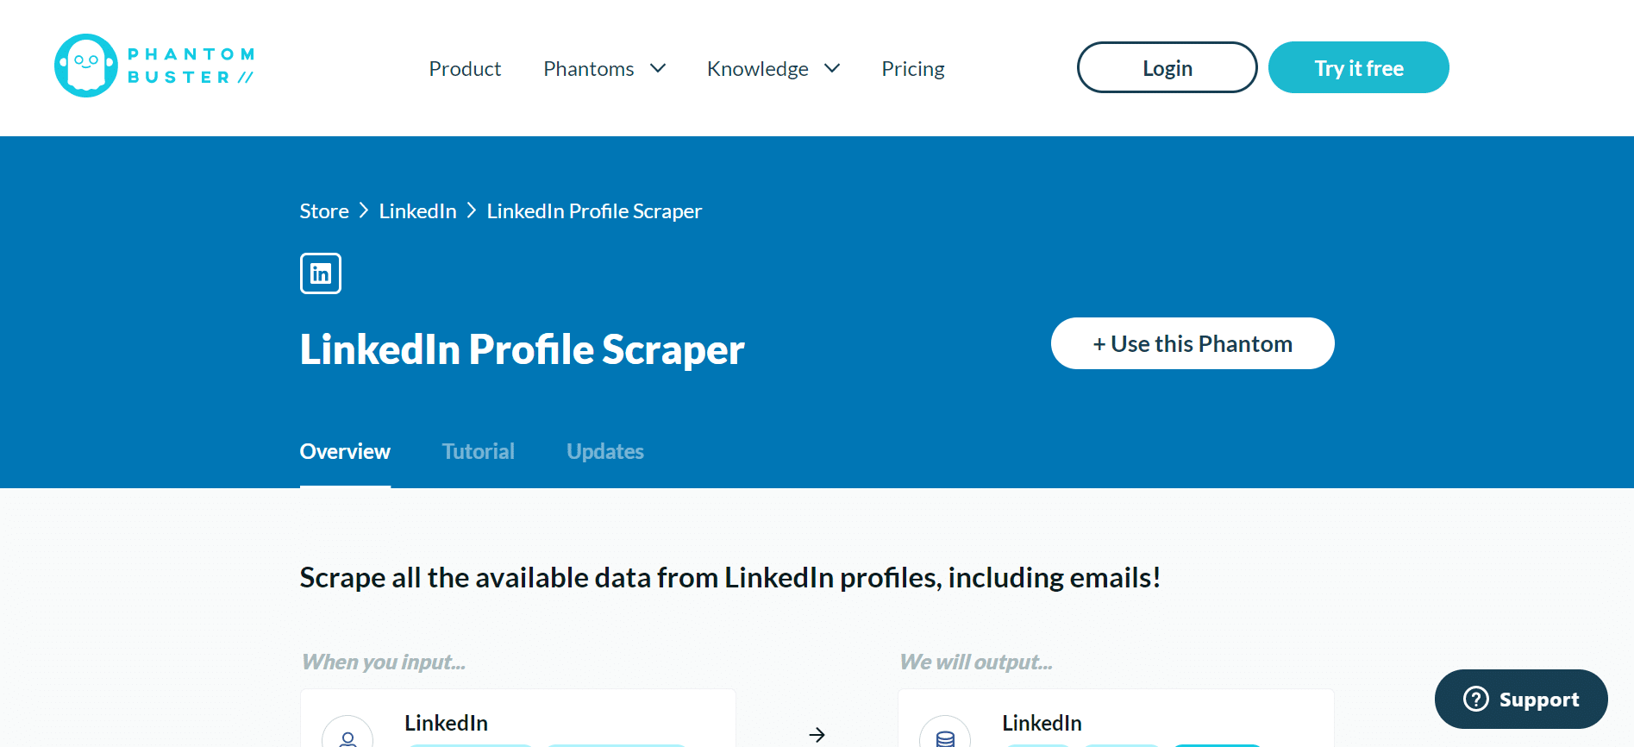Screen dimensions: 1634x747
Task: Click the Phantom Buster wordmark text
Action: [x=191, y=66]
